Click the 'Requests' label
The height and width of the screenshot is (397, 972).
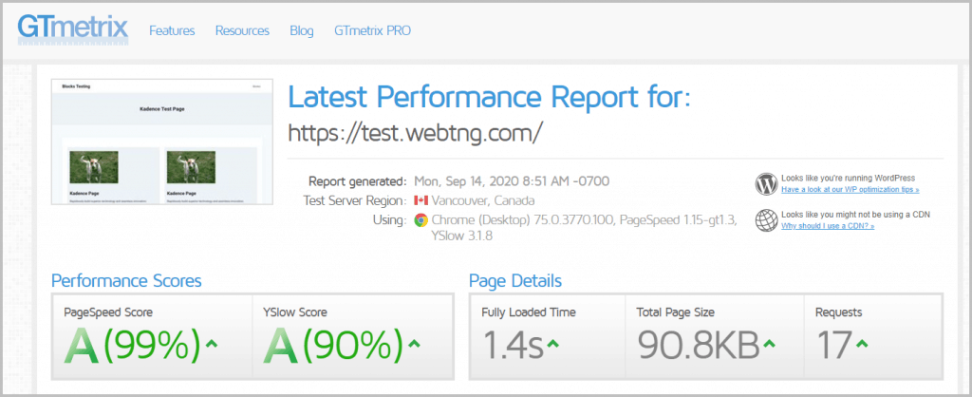pyautogui.click(x=839, y=312)
